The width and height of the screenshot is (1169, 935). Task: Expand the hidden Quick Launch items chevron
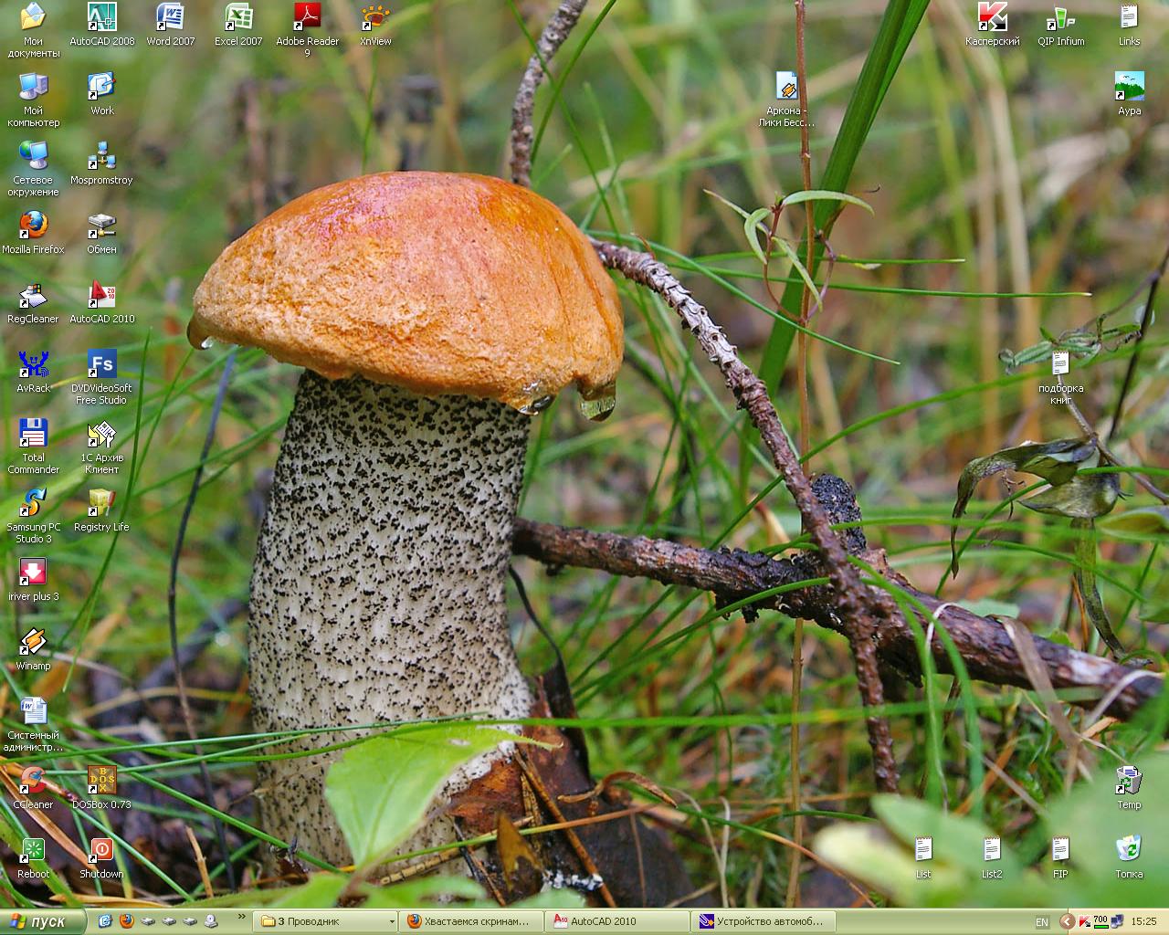pyautogui.click(x=242, y=917)
